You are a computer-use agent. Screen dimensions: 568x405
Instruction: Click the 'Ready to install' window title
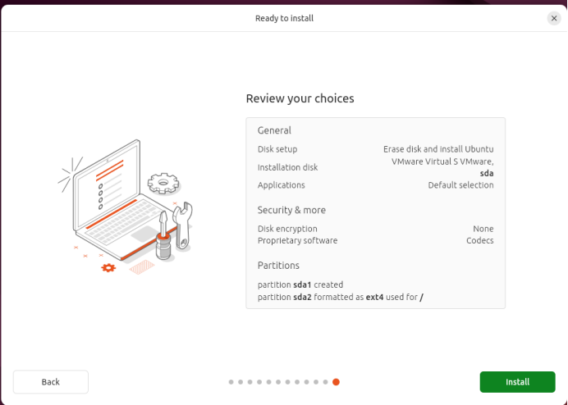(284, 18)
